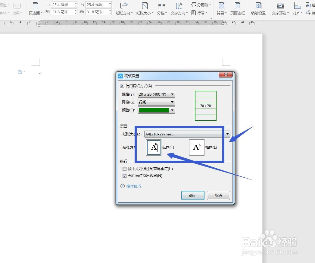Close the 稿纸设置 dialog

[226, 74]
